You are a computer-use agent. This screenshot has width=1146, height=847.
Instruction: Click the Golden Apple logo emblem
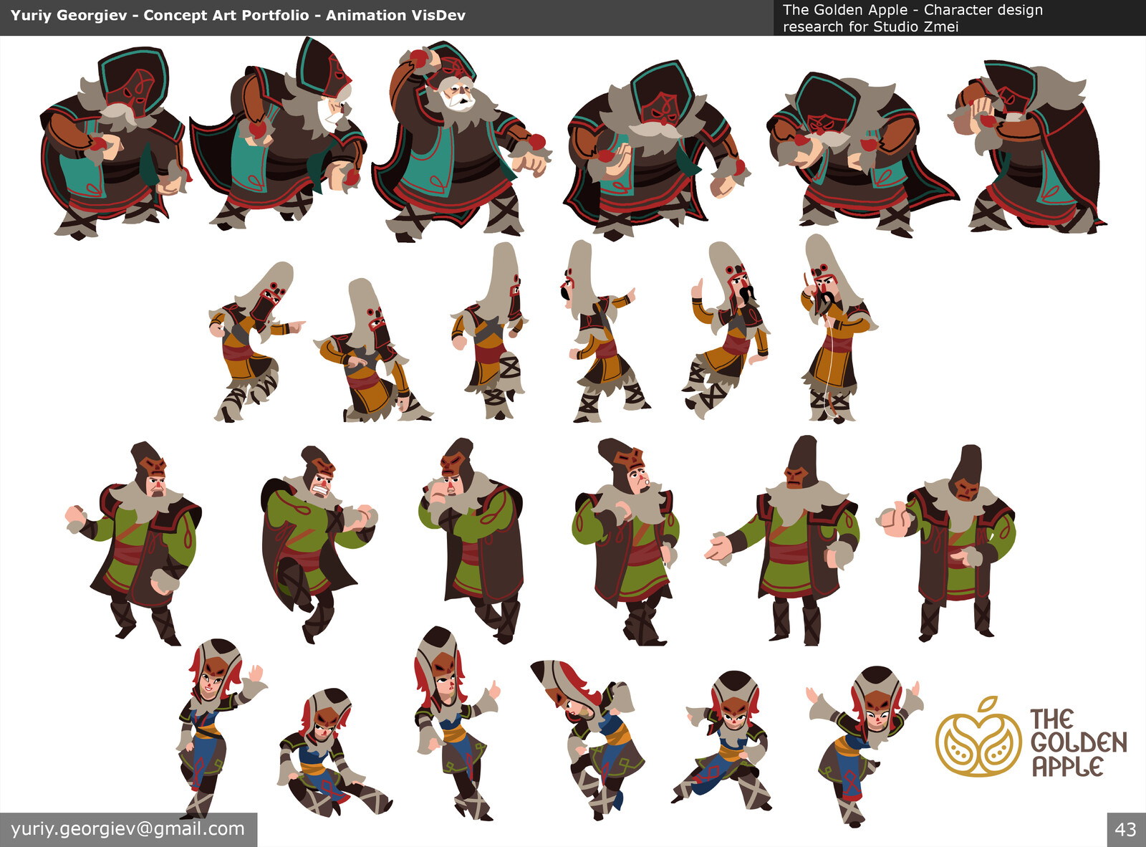tap(978, 737)
